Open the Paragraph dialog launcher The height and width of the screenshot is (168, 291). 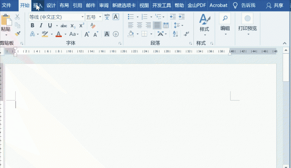190,43
